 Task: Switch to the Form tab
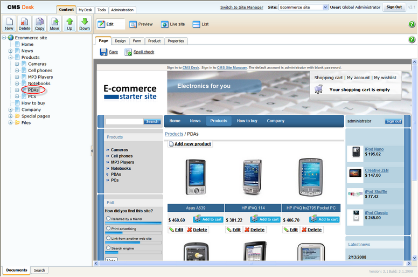pyautogui.click(x=137, y=41)
